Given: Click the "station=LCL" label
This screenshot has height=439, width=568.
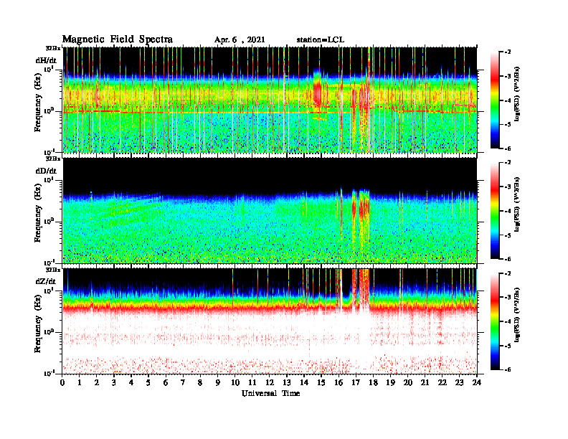Looking at the screenshot, I should point(321,40).
